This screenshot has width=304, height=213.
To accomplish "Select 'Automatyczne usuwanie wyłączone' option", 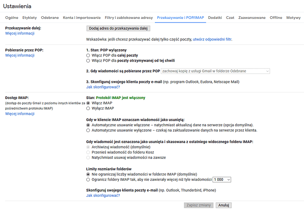I will pyautogui.click(x=88, y=131).
